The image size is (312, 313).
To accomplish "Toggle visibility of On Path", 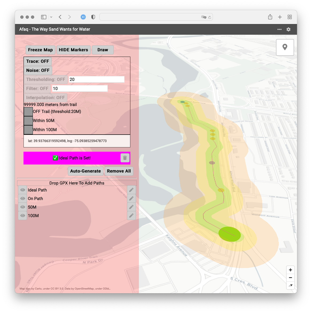I will [x=22, y=199].
